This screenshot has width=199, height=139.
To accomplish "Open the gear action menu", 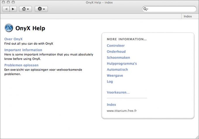I will click(x=41, y=9).
